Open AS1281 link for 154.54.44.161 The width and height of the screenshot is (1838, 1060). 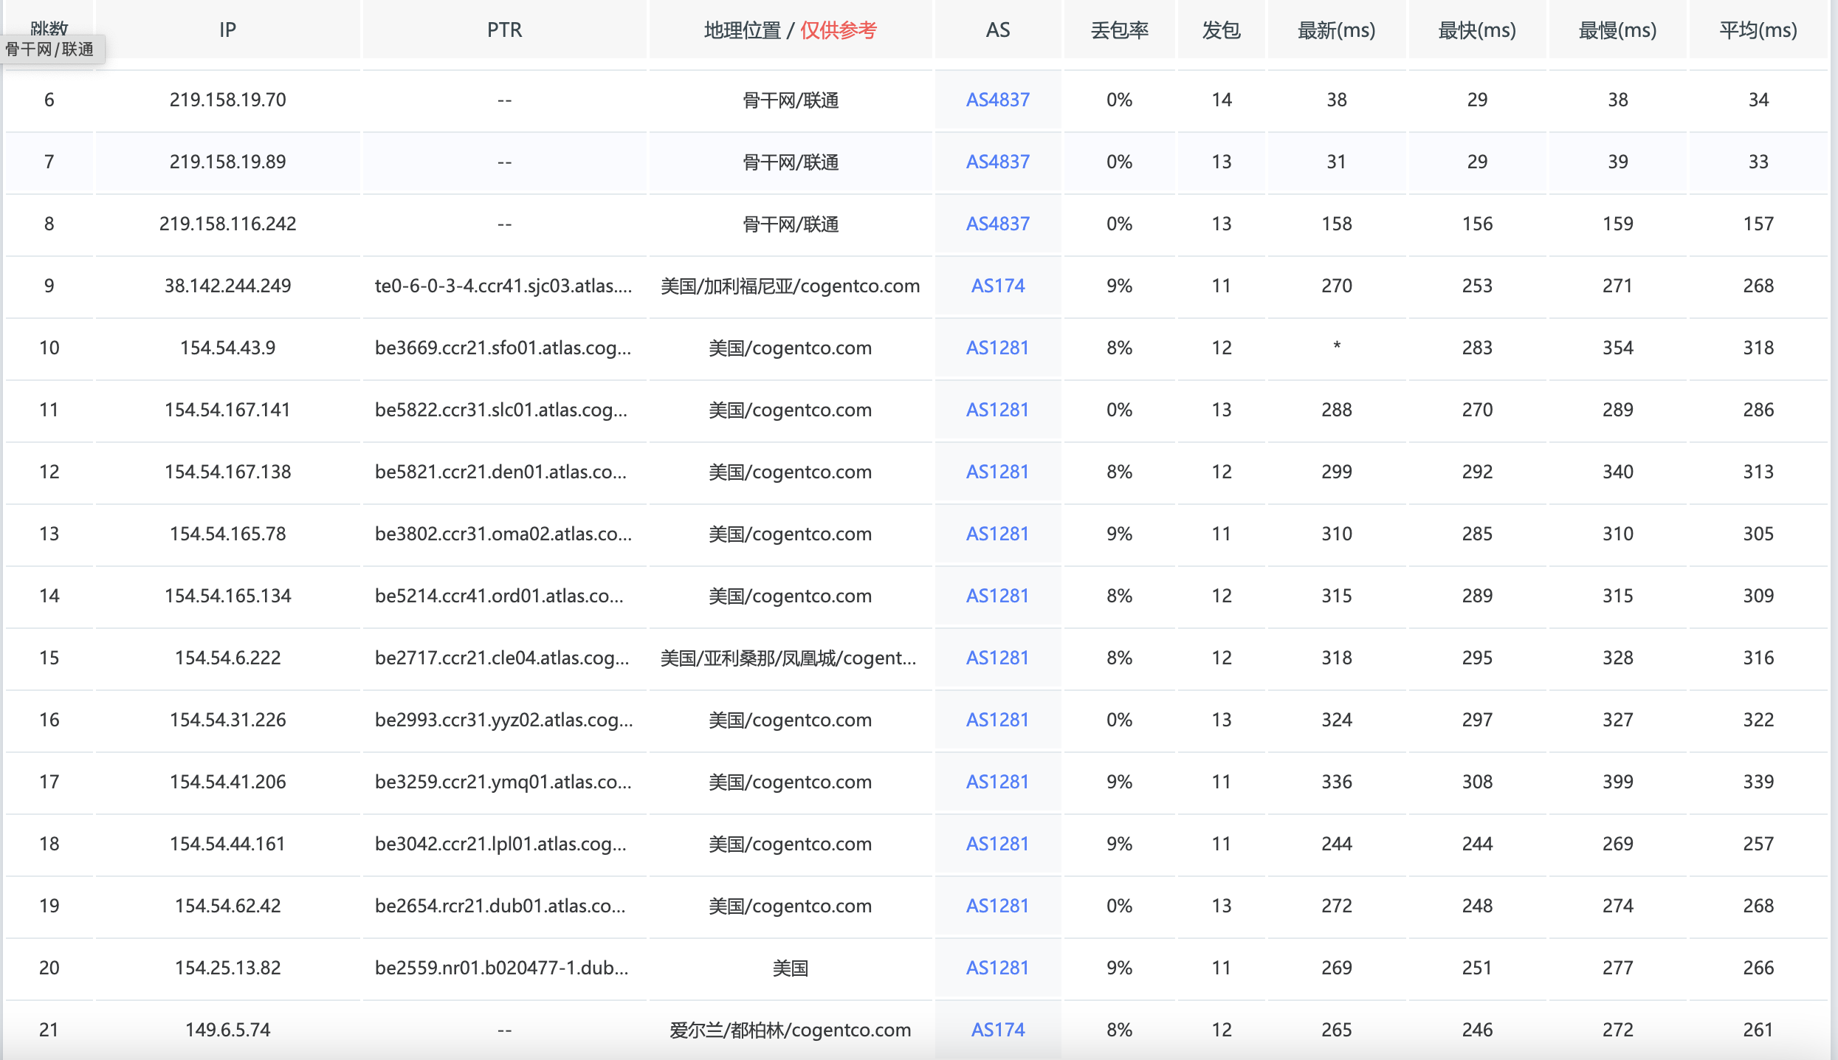pos(997,844)
